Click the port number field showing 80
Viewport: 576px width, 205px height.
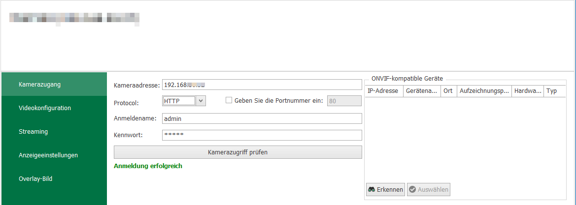[344, 101]
